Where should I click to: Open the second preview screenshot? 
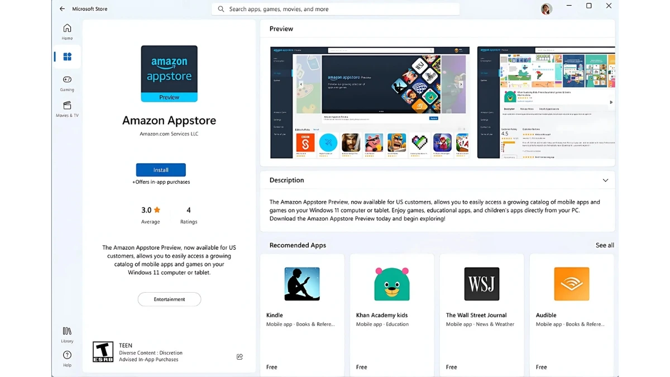pos(546,102)
